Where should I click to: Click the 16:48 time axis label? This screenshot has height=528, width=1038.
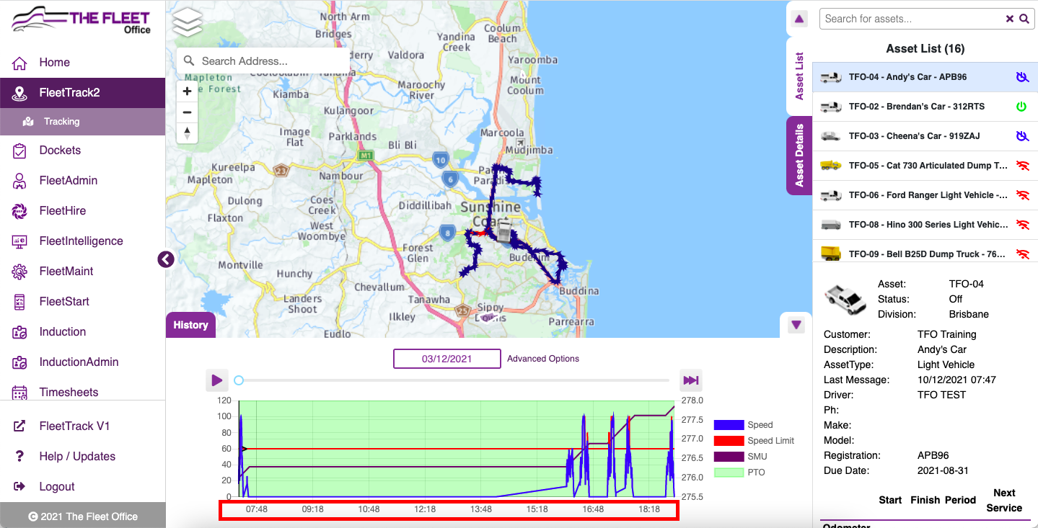tap(593, 509)
